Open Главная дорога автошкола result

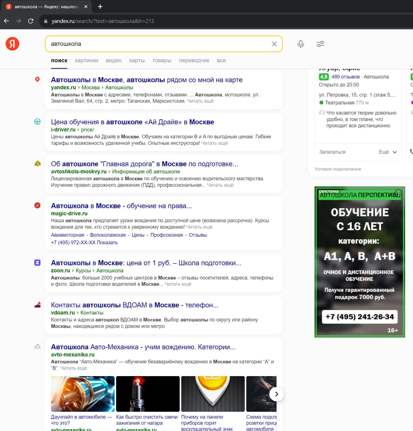point(145,164)
